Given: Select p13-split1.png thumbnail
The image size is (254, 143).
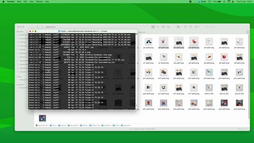Looking at the screenshot, I should tap(164, 72).
